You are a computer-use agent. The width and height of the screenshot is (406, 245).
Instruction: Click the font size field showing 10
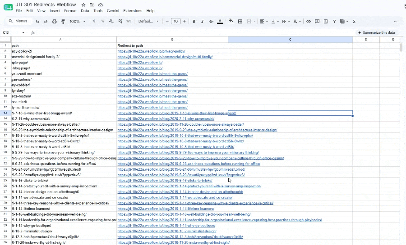click(x=175, y=21)
